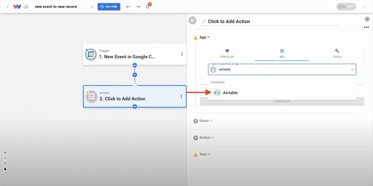Close the action panel with X icon

tap(367, 19)
